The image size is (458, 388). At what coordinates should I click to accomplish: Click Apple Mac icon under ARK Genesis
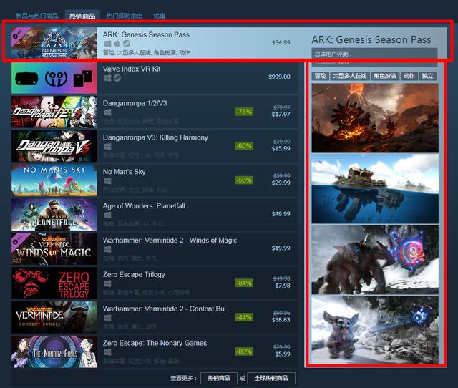coord(117,44)
